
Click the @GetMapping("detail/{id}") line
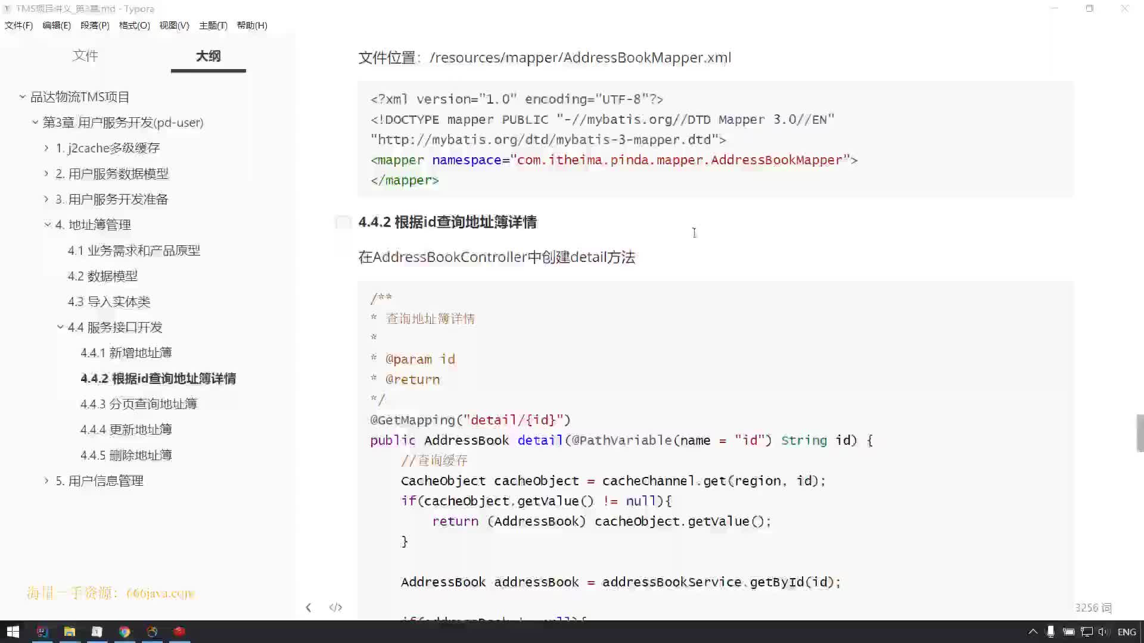click(x=470, y=420)
